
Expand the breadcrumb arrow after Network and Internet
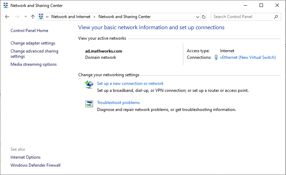(94, 17)
